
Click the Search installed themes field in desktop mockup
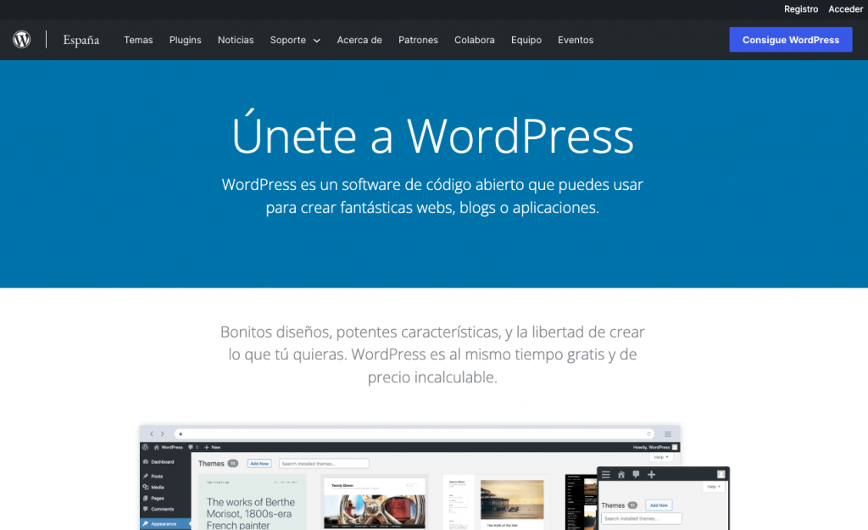pos(324,464)
